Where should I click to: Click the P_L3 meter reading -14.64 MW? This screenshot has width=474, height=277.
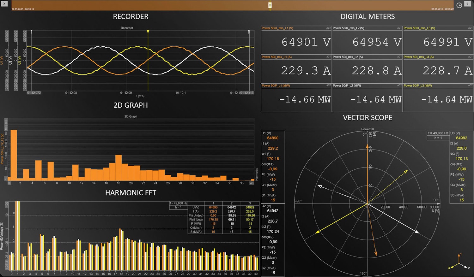click(x=447, y=100)
